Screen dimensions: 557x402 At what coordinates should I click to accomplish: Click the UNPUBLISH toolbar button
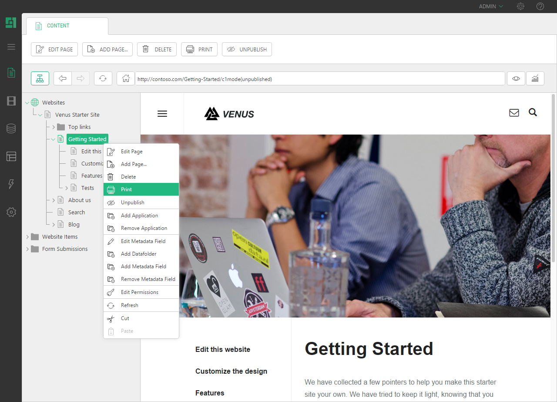click(x=247, y=49)
